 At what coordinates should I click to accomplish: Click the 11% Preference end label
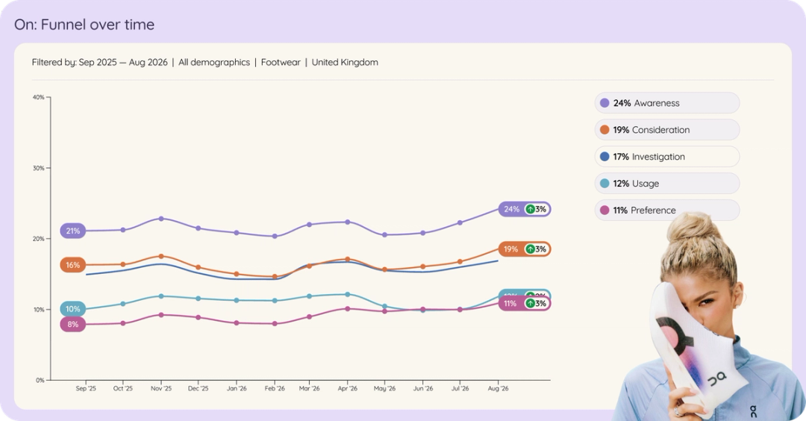click(x=525, y=303)
